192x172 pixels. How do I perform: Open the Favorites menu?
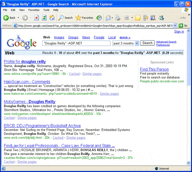point(34,10)
